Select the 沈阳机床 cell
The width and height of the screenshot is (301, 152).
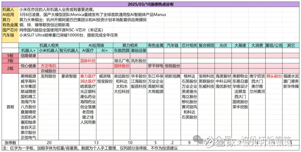[x=28, y=117]
